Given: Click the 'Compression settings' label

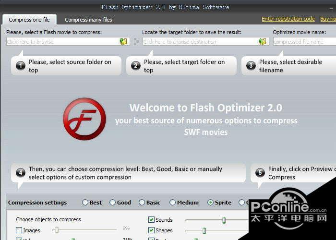Looking at the screenshot, I should click(37, 203).
